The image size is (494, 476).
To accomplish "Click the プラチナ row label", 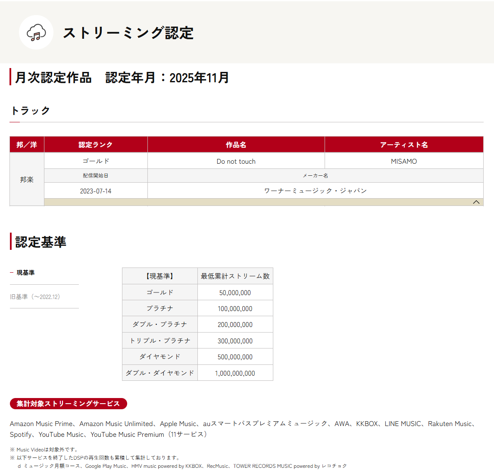I will coord(160,308).
